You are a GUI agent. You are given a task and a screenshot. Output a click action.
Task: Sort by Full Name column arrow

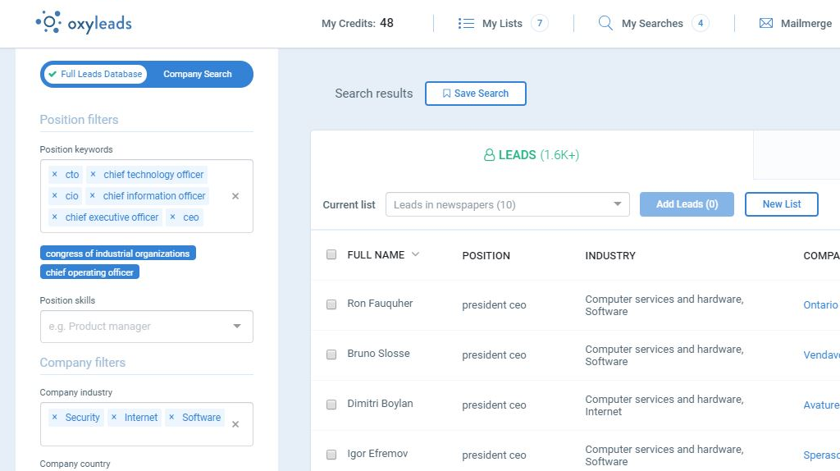[415, 254]
